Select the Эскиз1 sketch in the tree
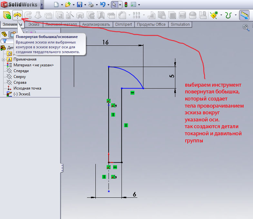Image resolution: width=253 pixels, height=219 pixels. (x=22, y=94)
